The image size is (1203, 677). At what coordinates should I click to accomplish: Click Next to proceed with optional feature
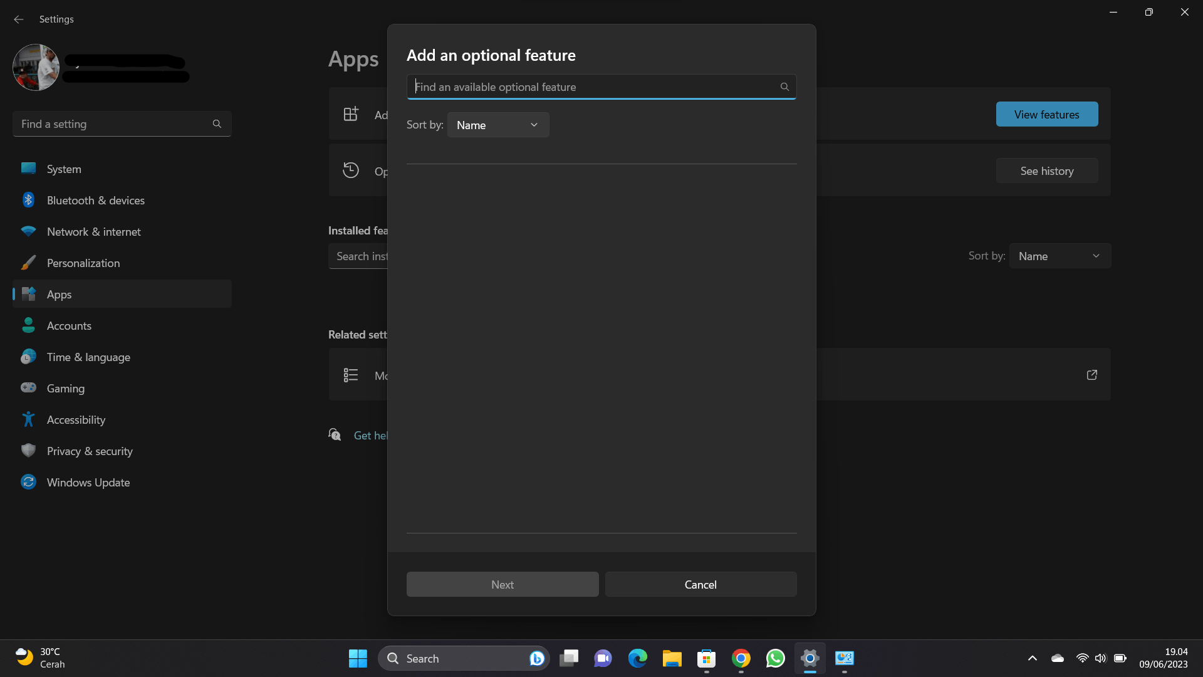point(503,584)
